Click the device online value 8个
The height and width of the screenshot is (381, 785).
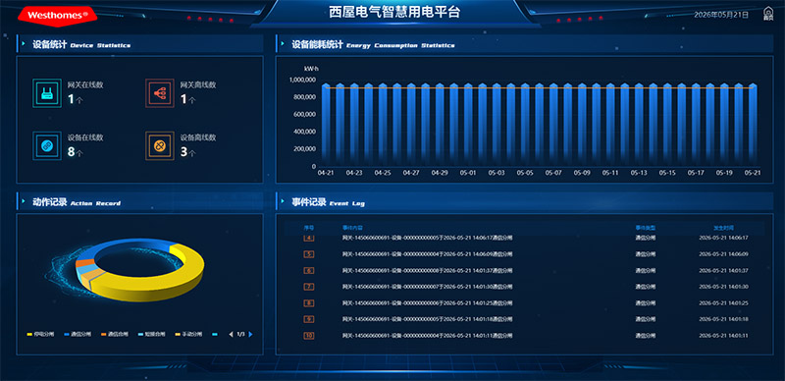tap(76, 152)
